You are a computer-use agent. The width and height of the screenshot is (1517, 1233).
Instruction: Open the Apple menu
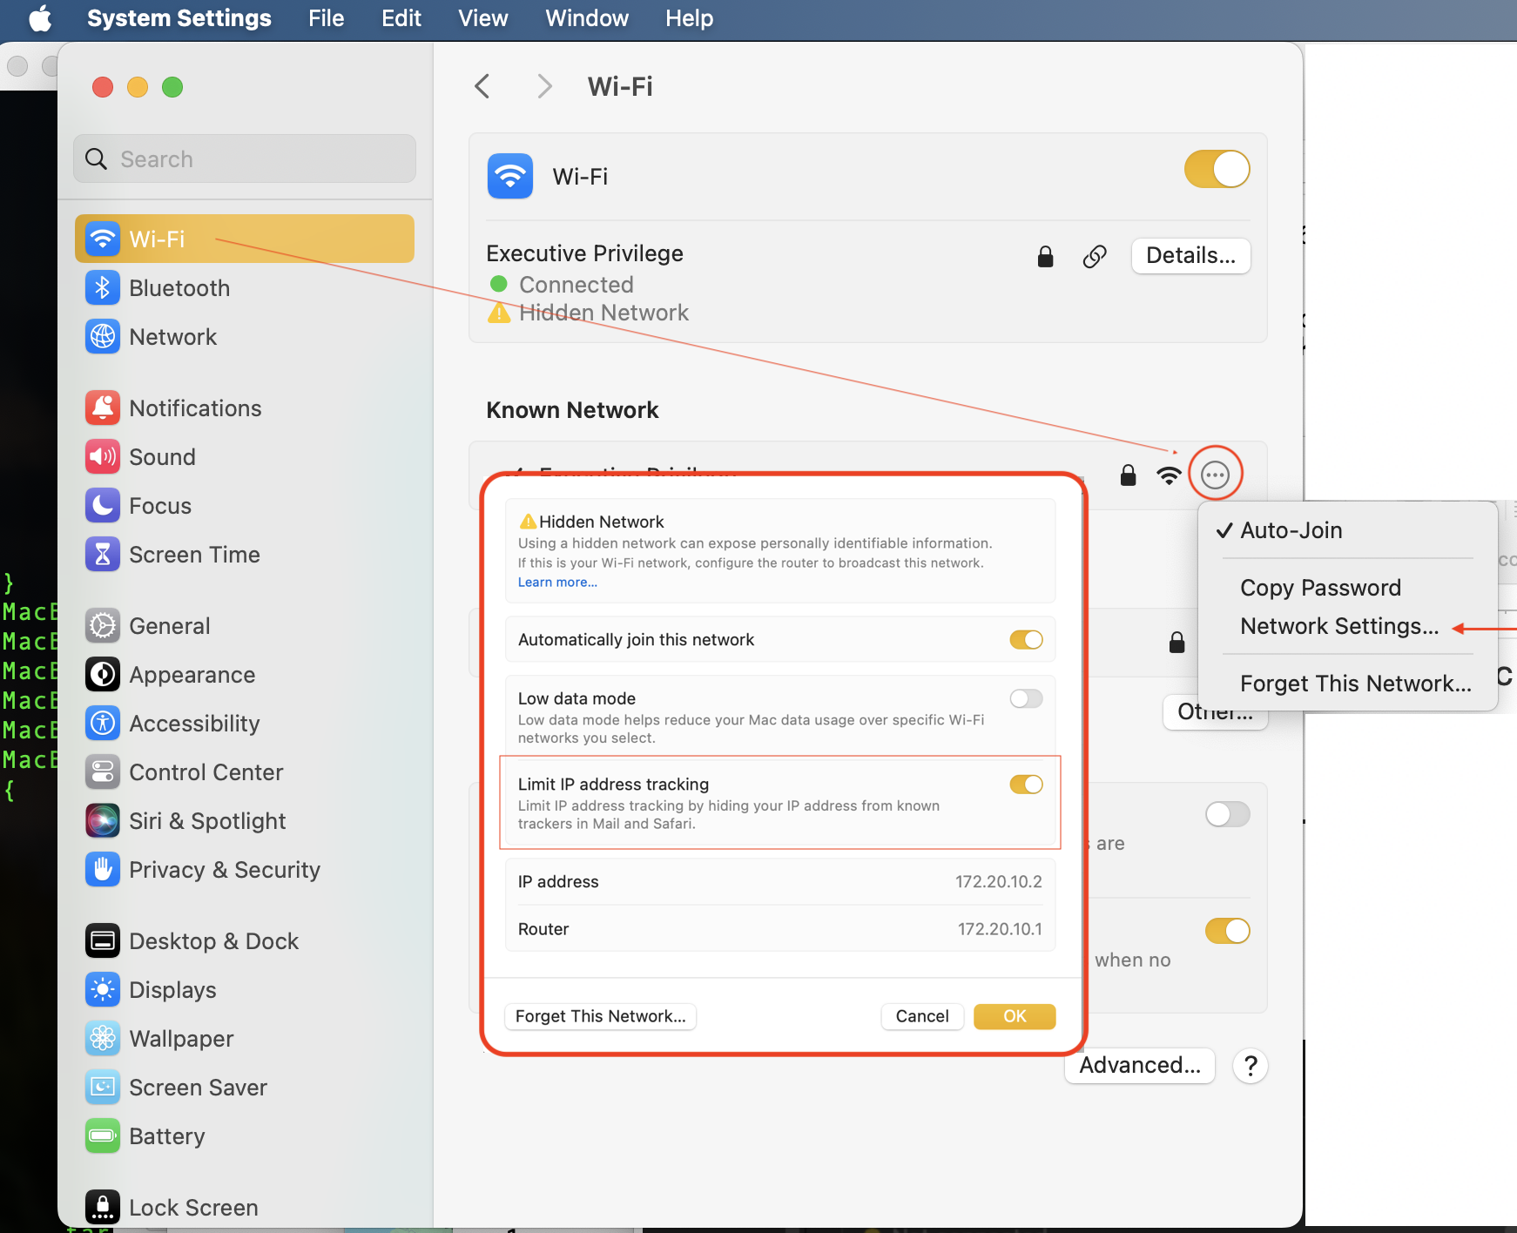(40, 18)
